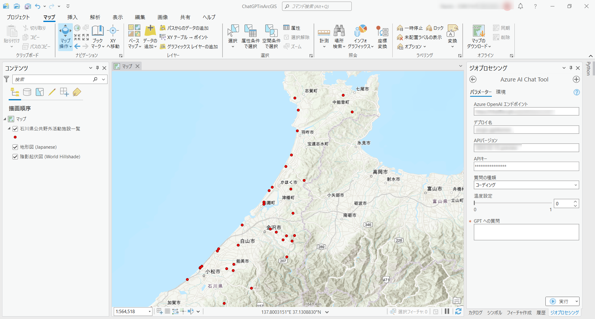
Task: Expand the map scale dropdown
Action: coord(150,312)
